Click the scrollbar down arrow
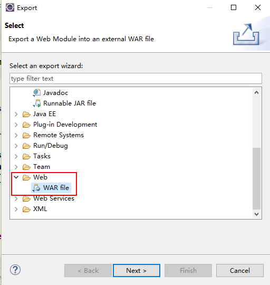 coord(256,214)
